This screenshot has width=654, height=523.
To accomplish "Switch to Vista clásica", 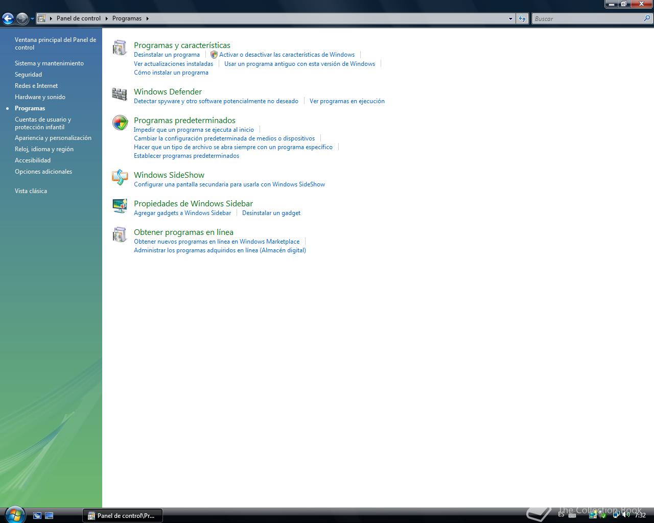I will tap(31, 191).
